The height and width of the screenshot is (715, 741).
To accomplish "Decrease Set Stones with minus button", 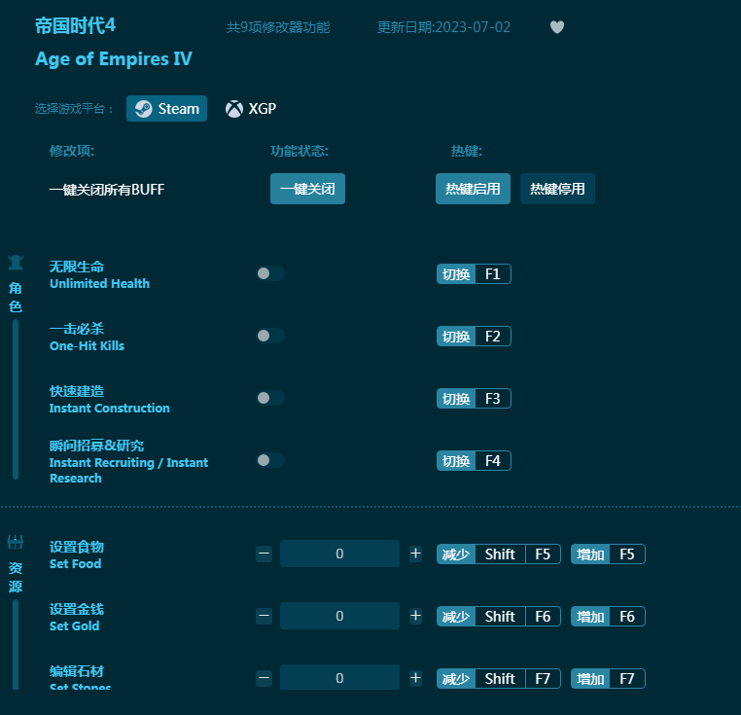I will click(x=265, y=678).
